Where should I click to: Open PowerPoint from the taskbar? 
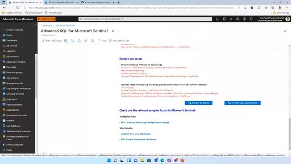click(x=182, y=160)
